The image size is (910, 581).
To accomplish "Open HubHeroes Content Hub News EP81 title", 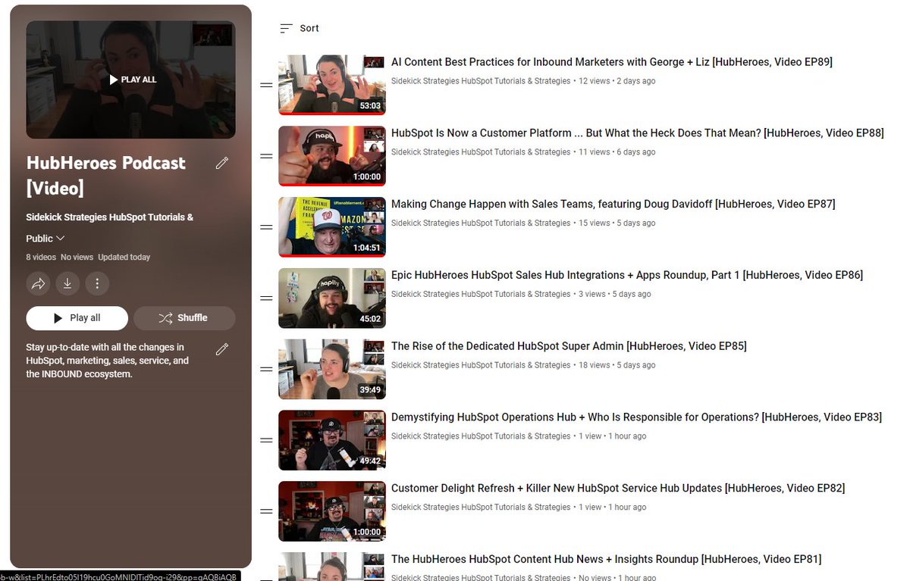I will point(607,560).
